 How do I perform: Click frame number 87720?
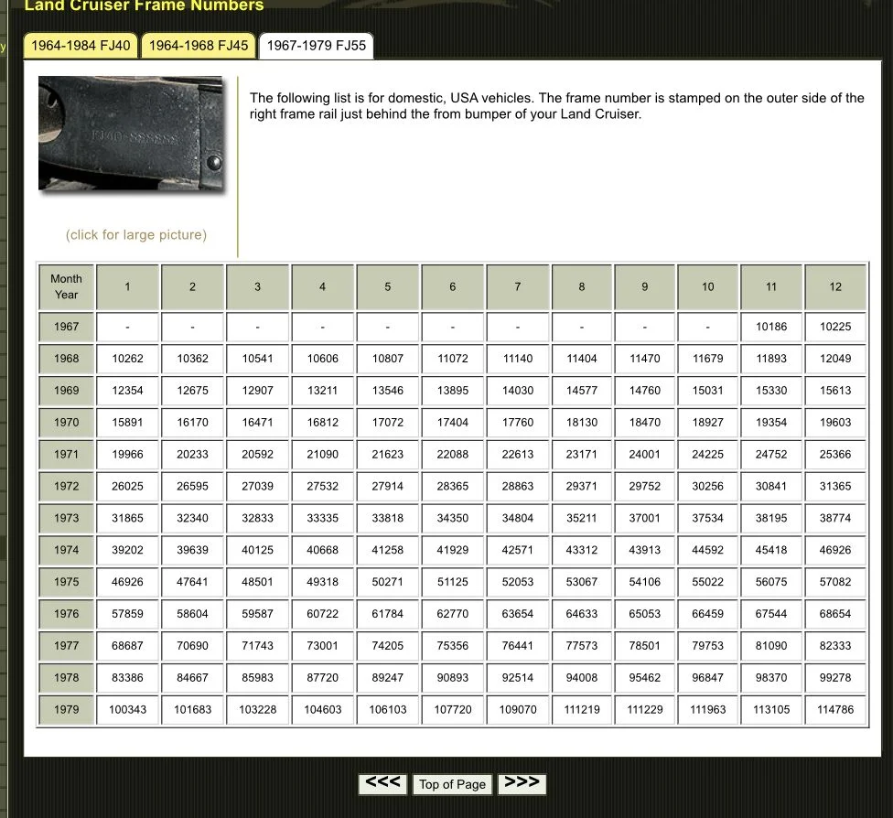pyautogui.click(x=322, y=678)
